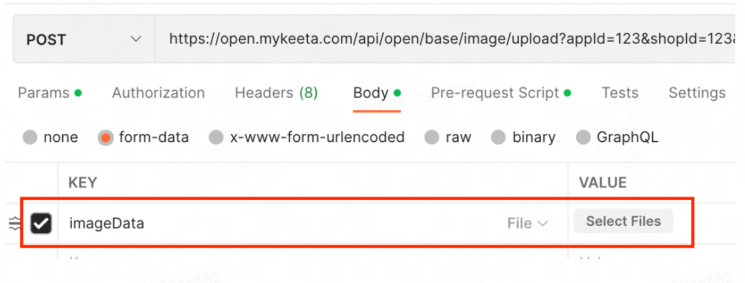Select the form-data radio button
The height and width of the screenshot is (283, 745).
[106, 138]
